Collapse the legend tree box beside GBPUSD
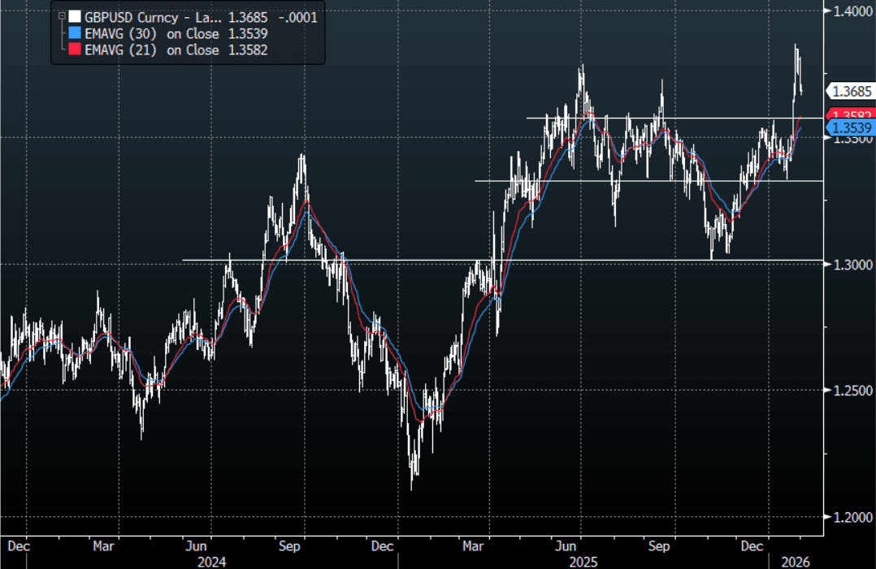 pos(61,16)
